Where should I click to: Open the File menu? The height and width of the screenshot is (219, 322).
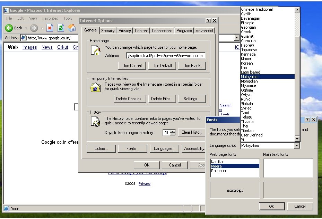9,18
